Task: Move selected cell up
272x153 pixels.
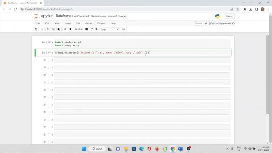Action: tap(65, 29)
